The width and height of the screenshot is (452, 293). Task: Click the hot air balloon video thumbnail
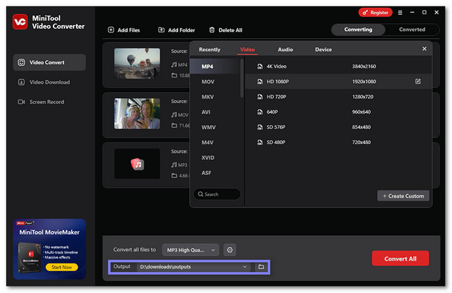[x=137, y=63]
